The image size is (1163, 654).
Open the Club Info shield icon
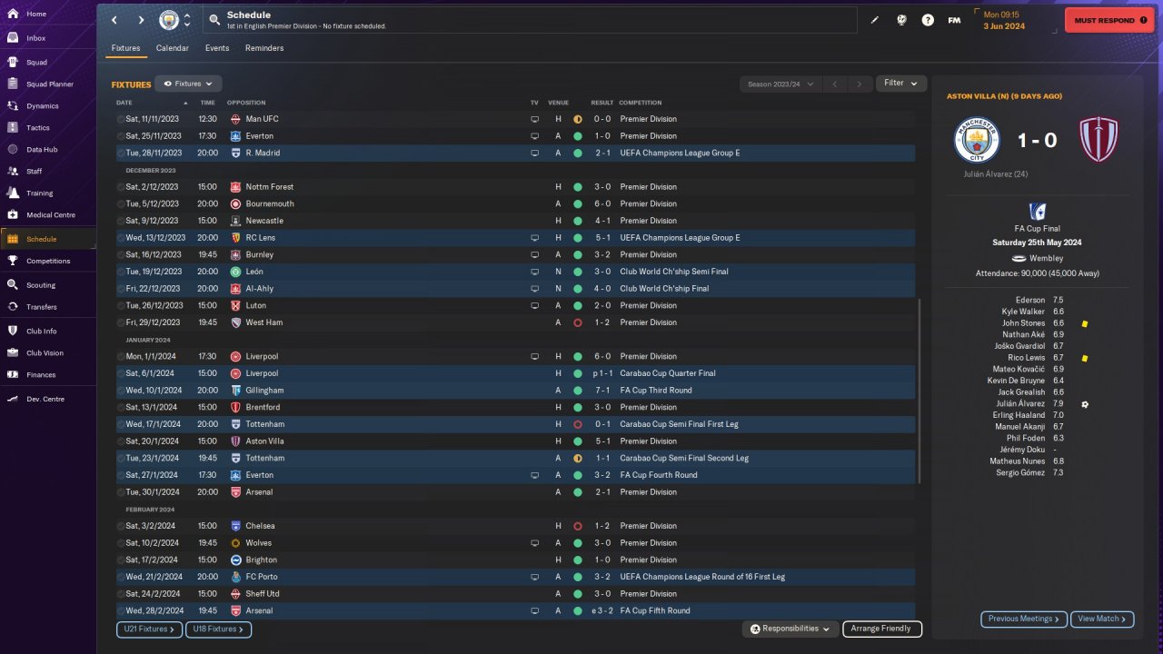[13, 332]
